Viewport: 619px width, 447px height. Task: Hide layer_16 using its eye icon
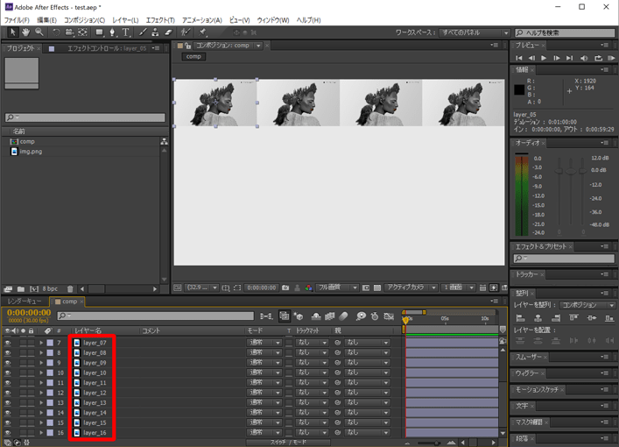pyautogui.click(x=8, y=433)
